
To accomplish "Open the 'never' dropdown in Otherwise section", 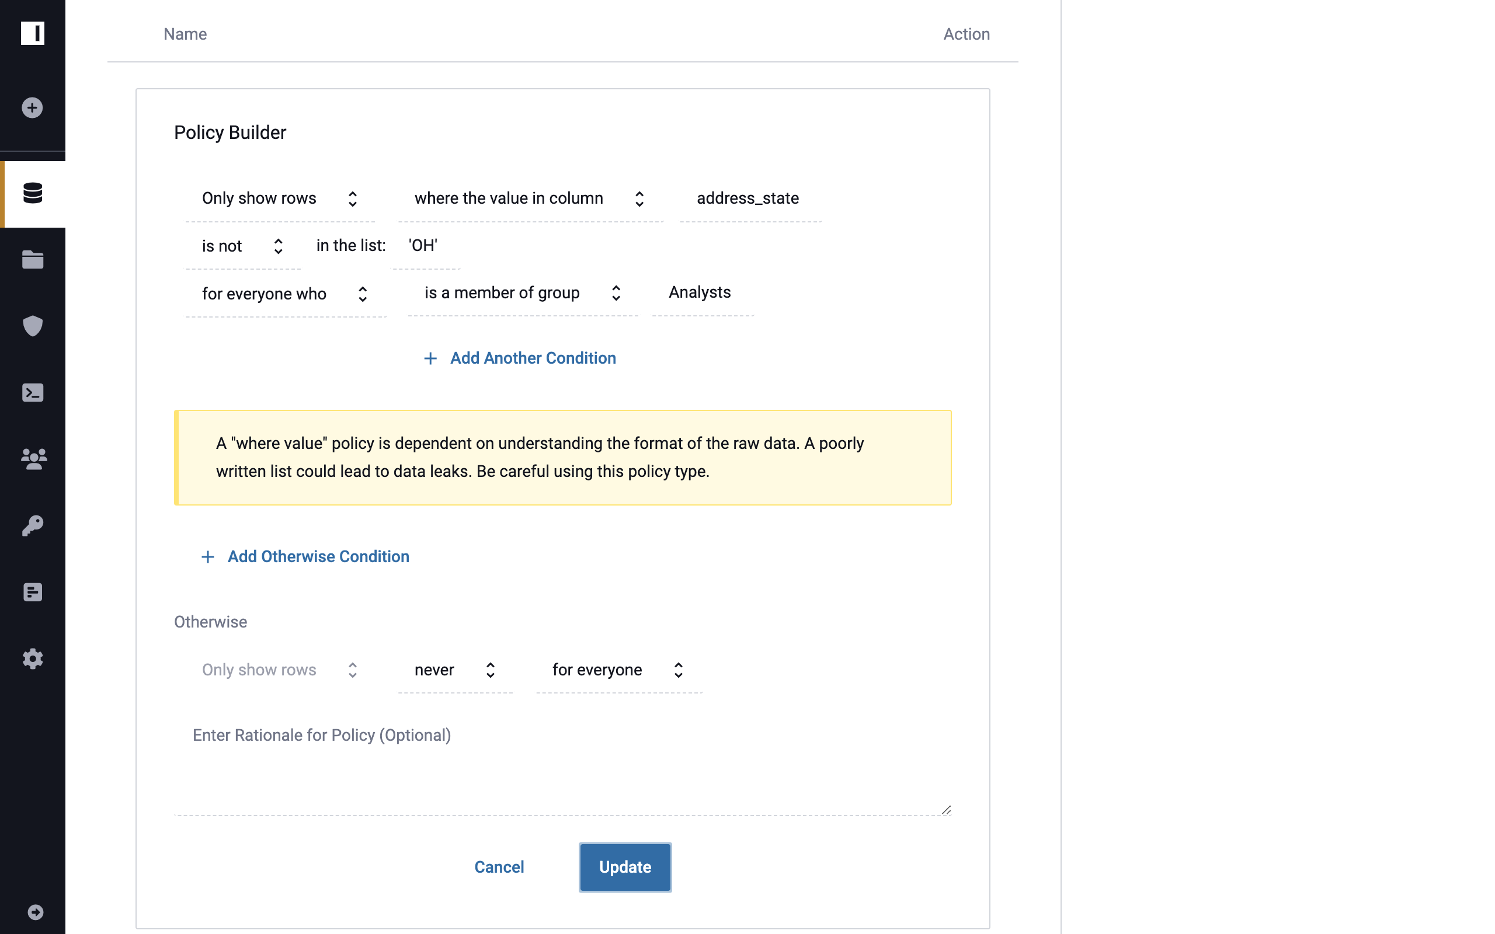I will click(456, 670).
